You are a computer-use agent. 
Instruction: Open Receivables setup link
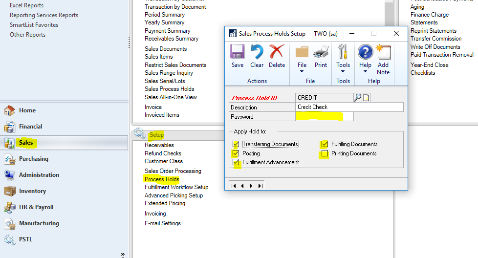coord(159,145)
